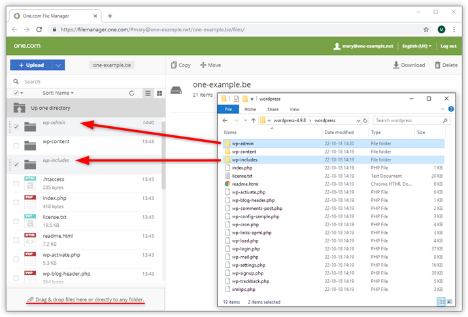This screenshot has height=317, width=468.
Task: Delete the selected files
Action: (x=446, y=65)
